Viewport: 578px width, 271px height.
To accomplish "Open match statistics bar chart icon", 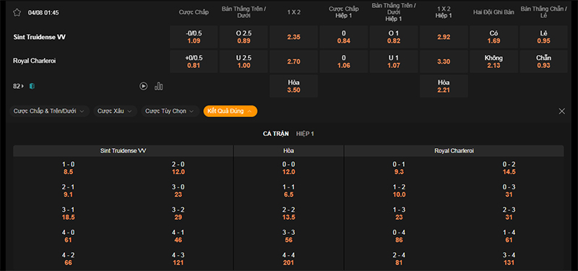I will pos(159,86).
